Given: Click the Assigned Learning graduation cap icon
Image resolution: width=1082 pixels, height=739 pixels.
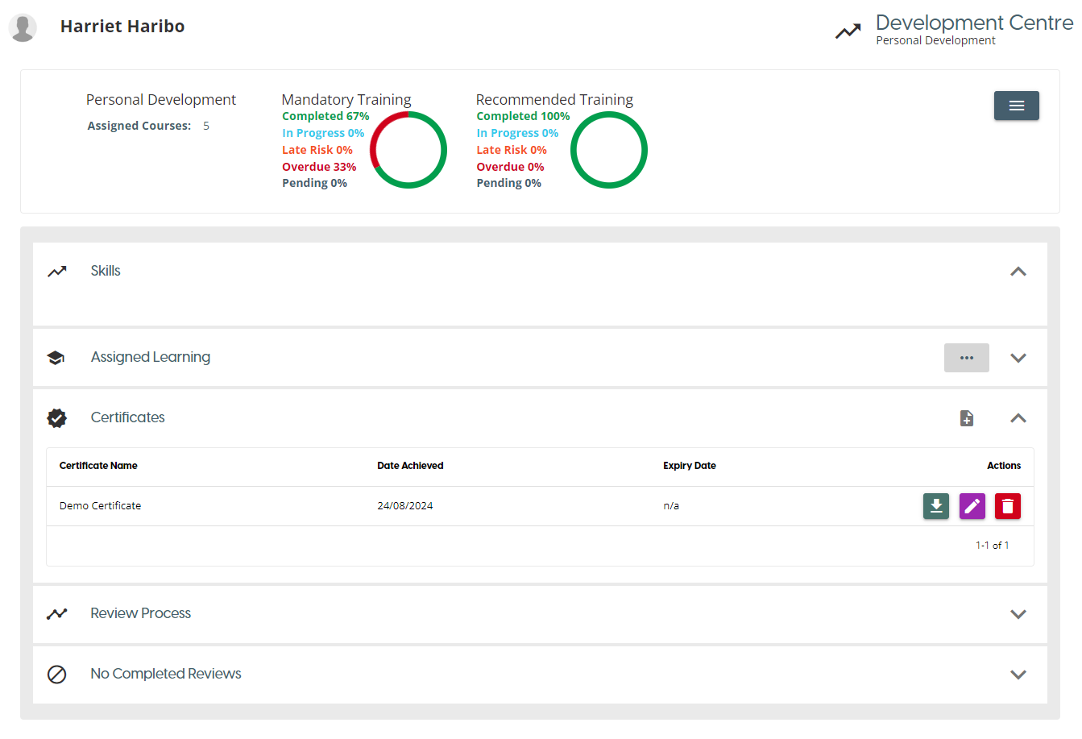Looking at the screenshot, I should pyautogui.click(x=56, y=358).
